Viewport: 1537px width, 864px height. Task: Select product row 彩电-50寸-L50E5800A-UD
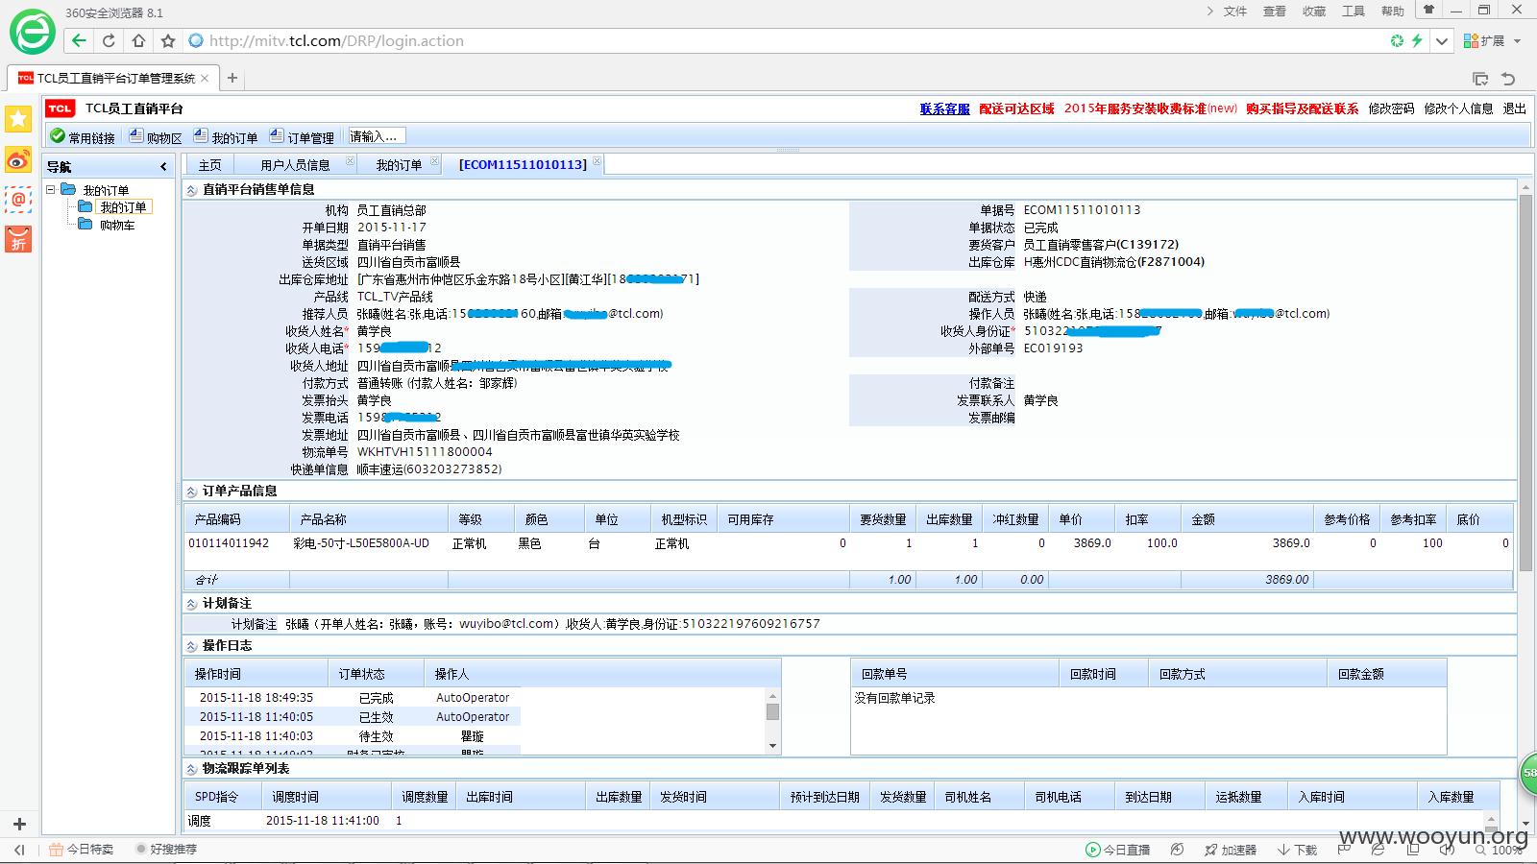(848, 543)
